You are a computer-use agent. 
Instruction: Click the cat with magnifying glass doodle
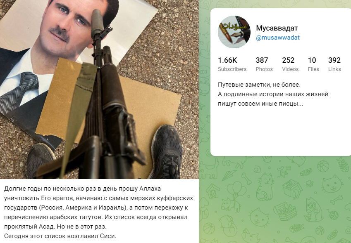(313, 210)
